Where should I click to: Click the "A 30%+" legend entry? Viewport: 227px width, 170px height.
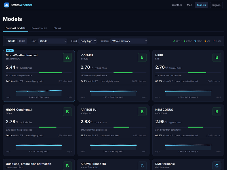[178, 41]
